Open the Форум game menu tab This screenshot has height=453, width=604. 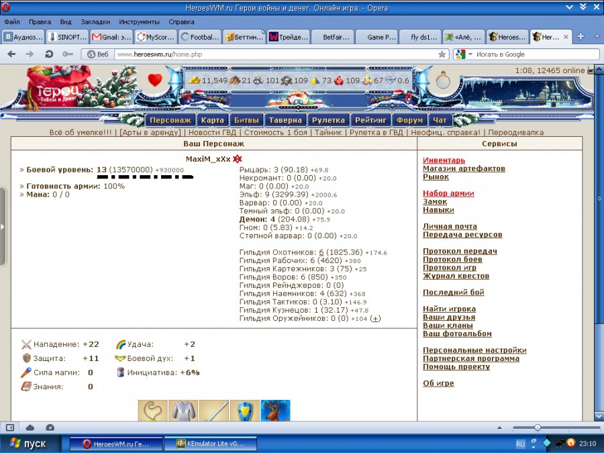pyautogui.click(x=409, y=120)
